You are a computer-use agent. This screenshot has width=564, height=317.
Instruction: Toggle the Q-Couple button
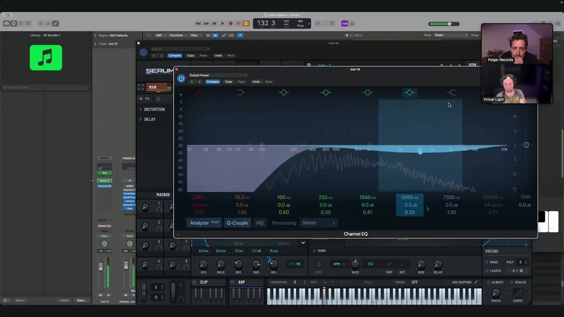pos(237,223)
